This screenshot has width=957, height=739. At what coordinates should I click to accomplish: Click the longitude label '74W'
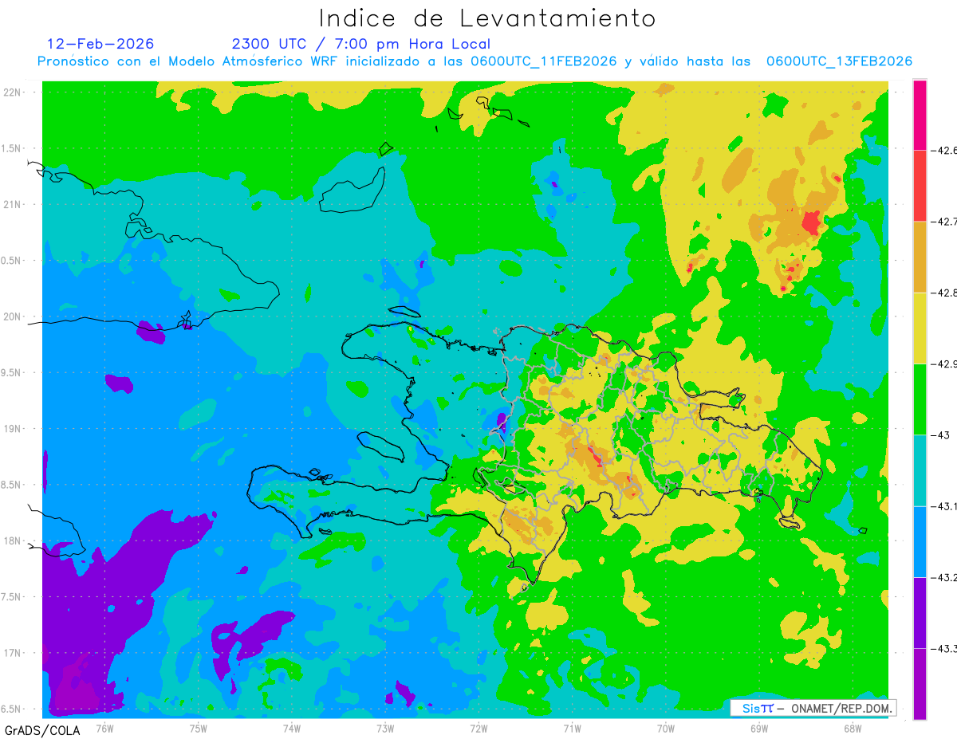(x=292, y=727)
